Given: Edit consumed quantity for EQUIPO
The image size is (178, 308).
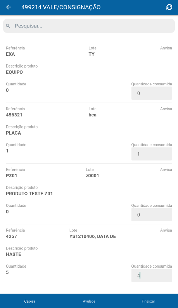Looking at the screenshot, I should (x=152, y=93).
